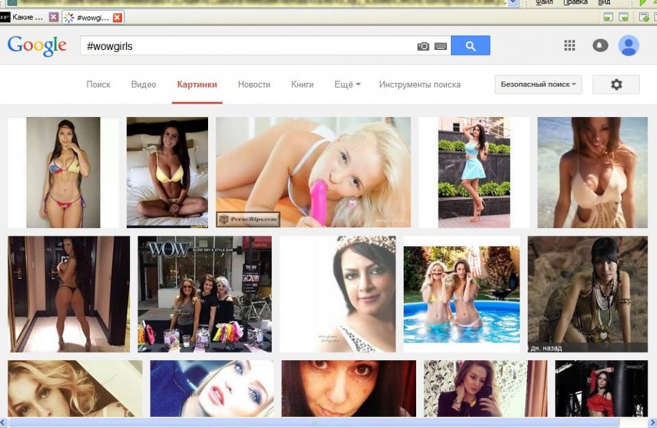Viewport: 657px width, 428px height.
Task: Open the on-screen keyboard icon
Action: (x=440, y=47)
